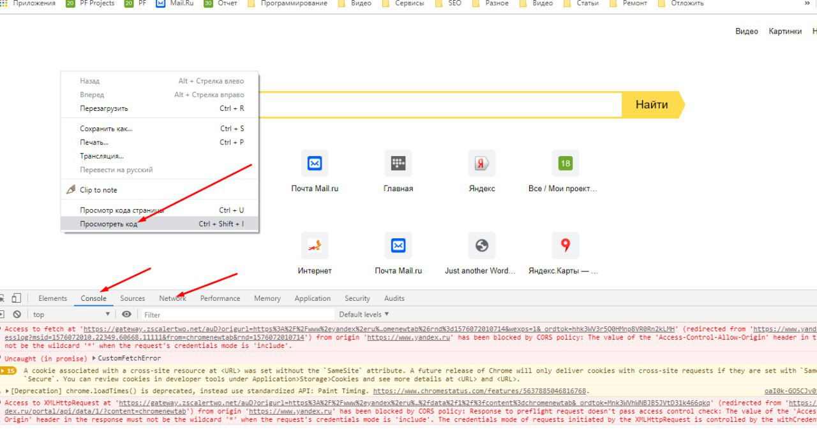This screenshot has height=448, width=817.
Task: Switch to the Sources tab
Action: [x=133, y=298]
